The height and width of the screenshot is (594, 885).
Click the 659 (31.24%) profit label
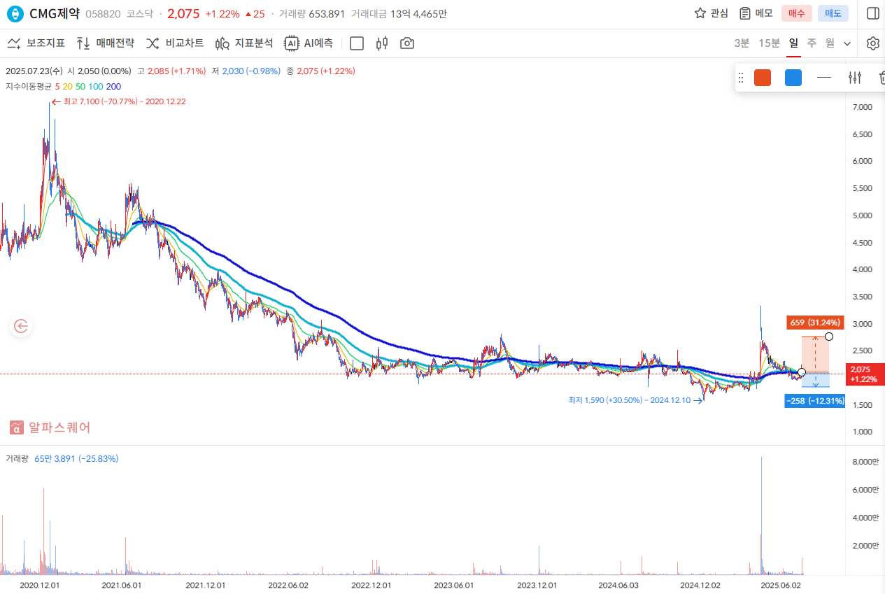tap(814, 323)
